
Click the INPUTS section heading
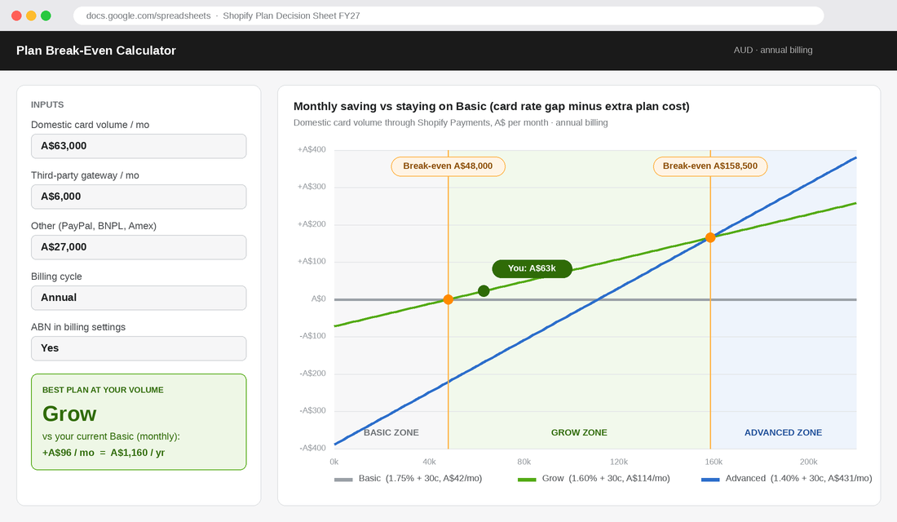[47, 104]
